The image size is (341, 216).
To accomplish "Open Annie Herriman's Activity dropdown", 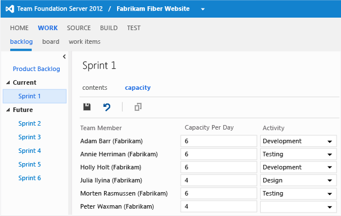I will pos(298,154).
